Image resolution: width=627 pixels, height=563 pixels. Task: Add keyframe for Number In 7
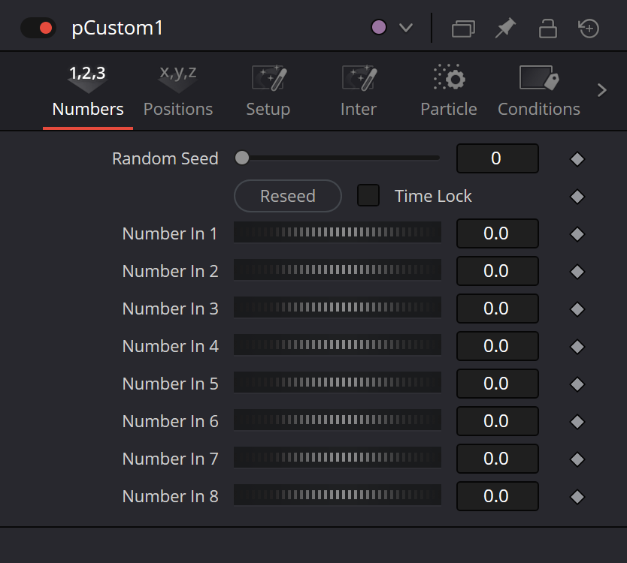pos(577,459)
